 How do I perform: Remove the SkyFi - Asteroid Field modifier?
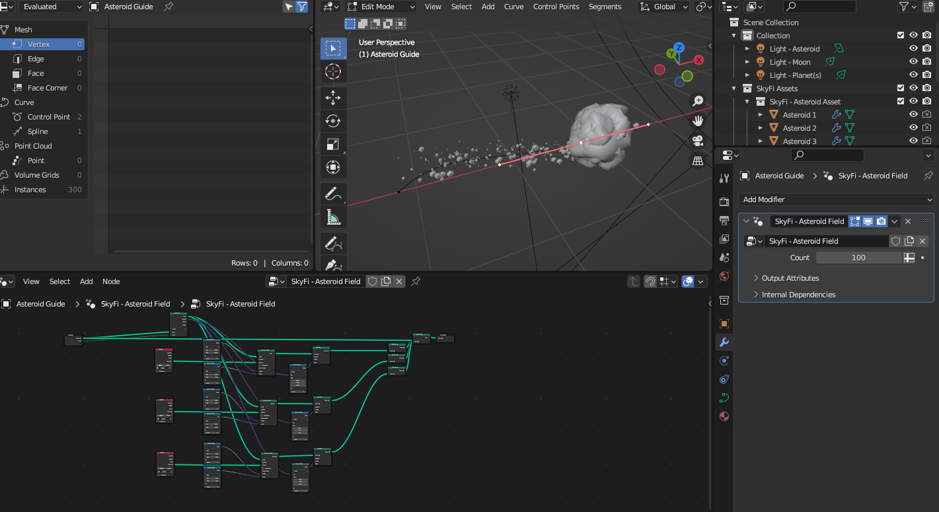(908, 221)
